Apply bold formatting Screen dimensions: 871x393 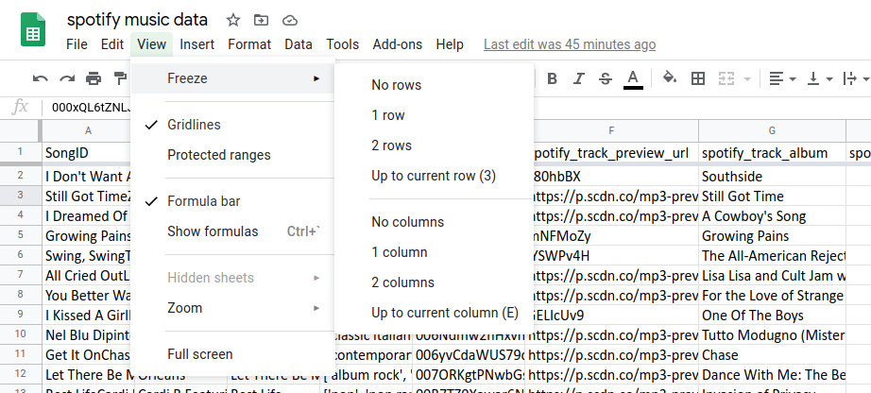tap(553, 78)
